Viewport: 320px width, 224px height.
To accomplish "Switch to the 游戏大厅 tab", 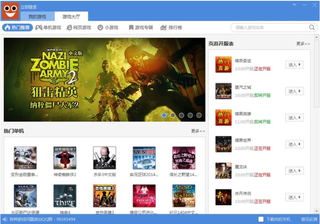I will 71,16.
